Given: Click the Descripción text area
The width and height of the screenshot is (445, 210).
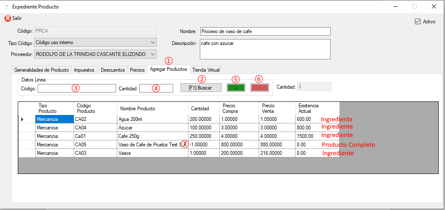Looking at the screenshot, I should tap(265, 49).
